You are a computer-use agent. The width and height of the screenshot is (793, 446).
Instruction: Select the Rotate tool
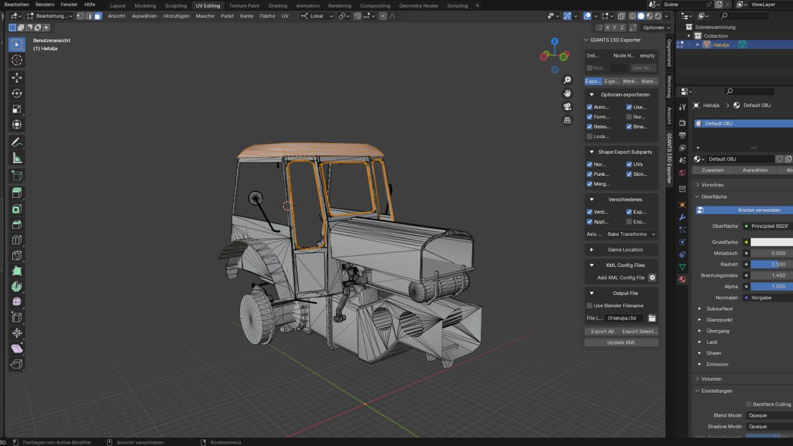click(x=17, y=94)
